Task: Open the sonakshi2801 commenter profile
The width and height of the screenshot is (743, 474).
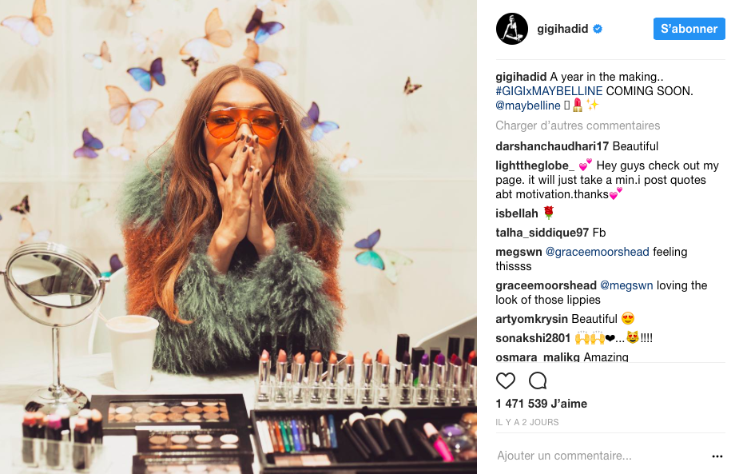Action: pyautogui.click(x=533, y=338)
